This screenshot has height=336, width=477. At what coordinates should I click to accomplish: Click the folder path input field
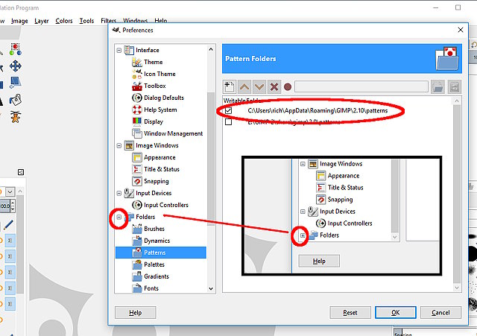[361, 87]
